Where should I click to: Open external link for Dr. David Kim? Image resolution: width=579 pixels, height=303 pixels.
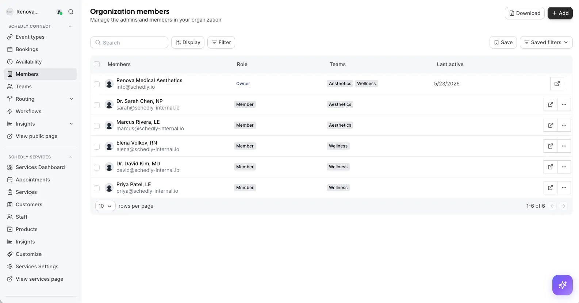point(551,167)
